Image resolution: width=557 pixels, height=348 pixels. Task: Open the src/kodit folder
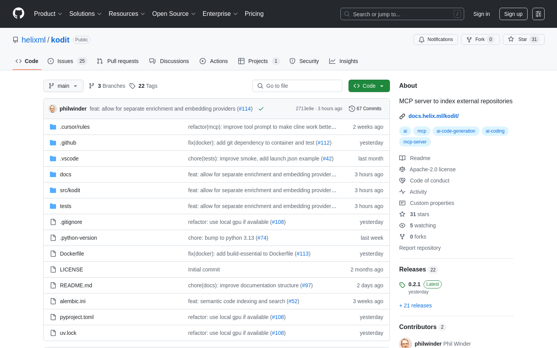[x=70, y=190]
